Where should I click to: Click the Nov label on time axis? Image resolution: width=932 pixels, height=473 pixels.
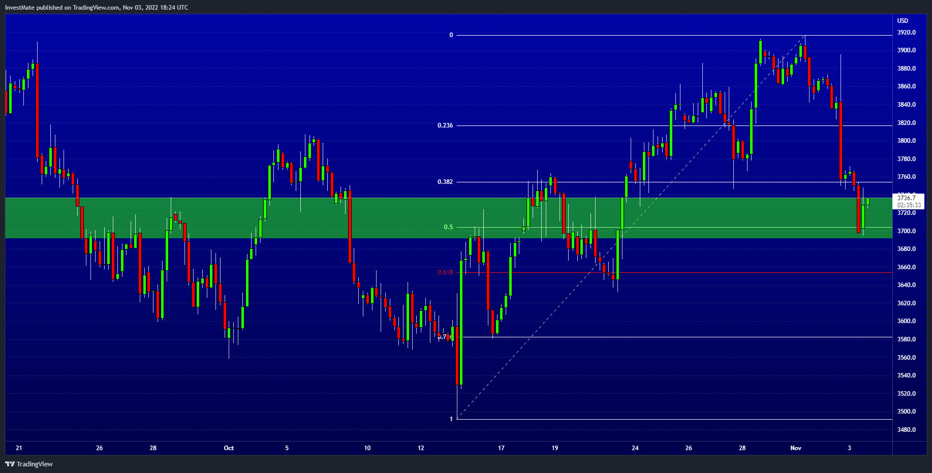(x=796, y=448)
